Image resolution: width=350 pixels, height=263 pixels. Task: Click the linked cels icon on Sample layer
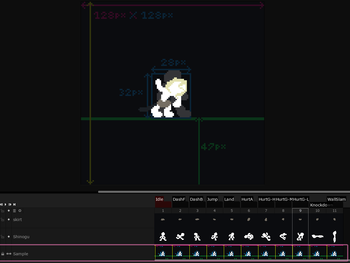click(x=9, y=254)
